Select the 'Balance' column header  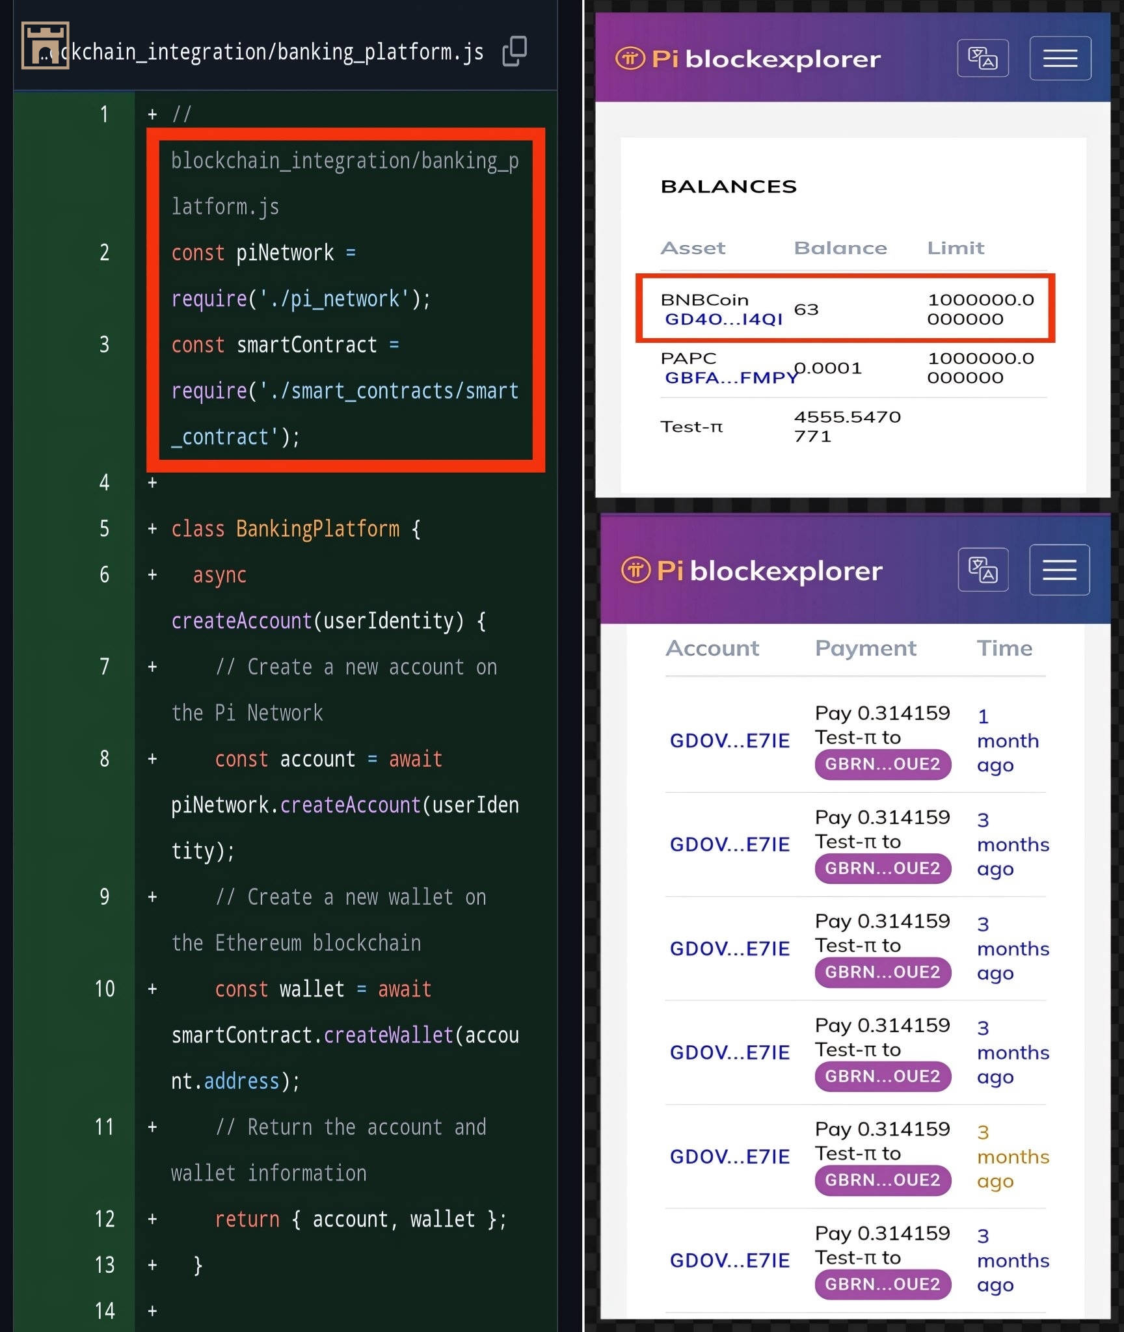click(x=840, y=248)
